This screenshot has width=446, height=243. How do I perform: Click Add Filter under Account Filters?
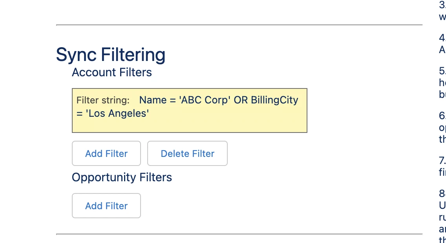click(106, 153)
